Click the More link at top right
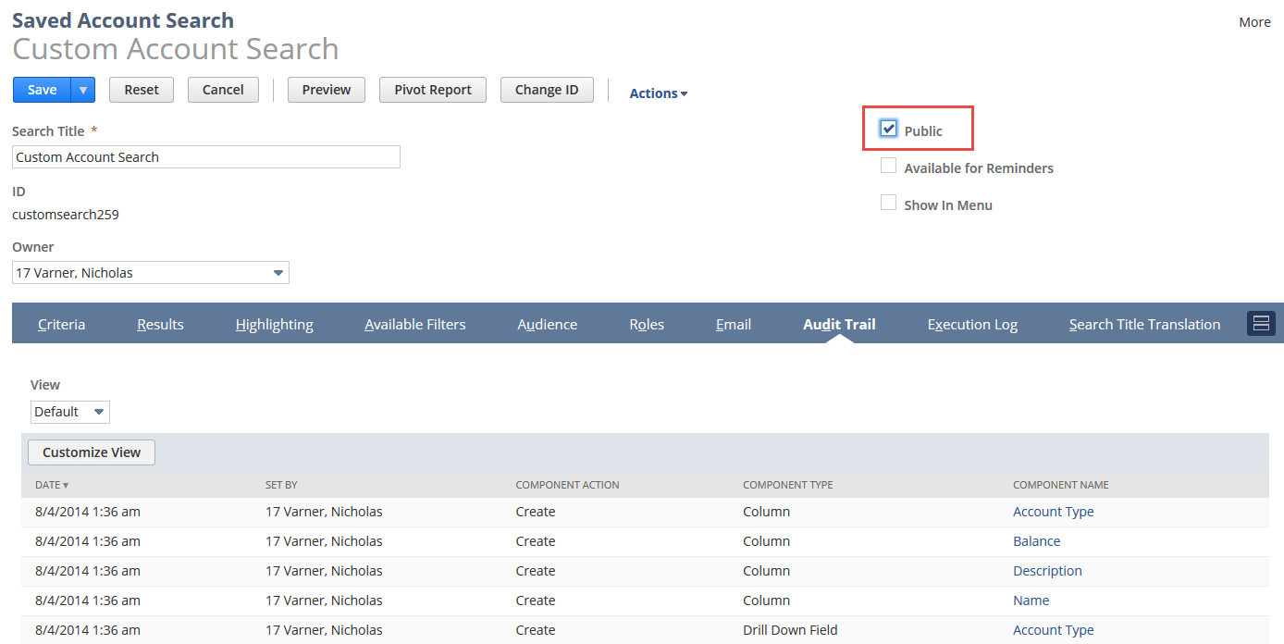 (x=1254, y=22)
